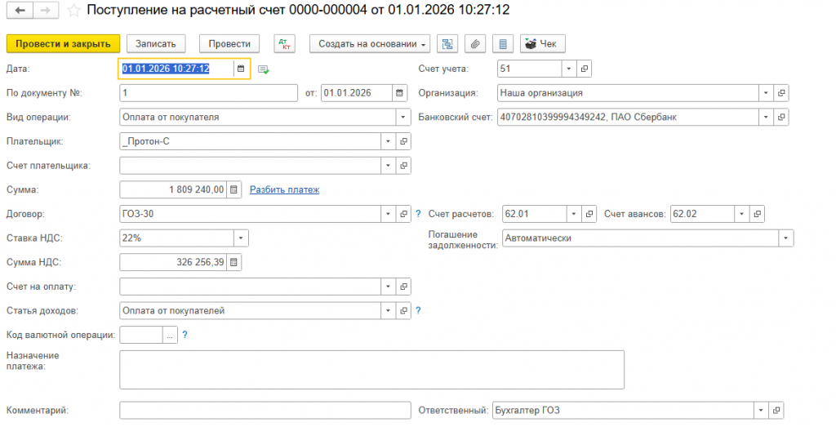Go back with the left arrow button

[x=20, y=10]
